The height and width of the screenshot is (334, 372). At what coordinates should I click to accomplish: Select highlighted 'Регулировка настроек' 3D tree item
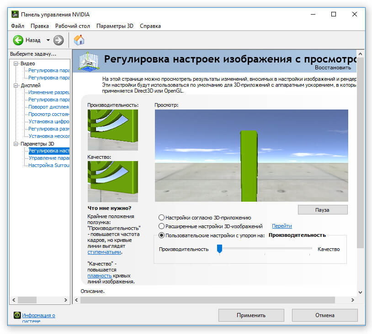click(x=49, y=151)
